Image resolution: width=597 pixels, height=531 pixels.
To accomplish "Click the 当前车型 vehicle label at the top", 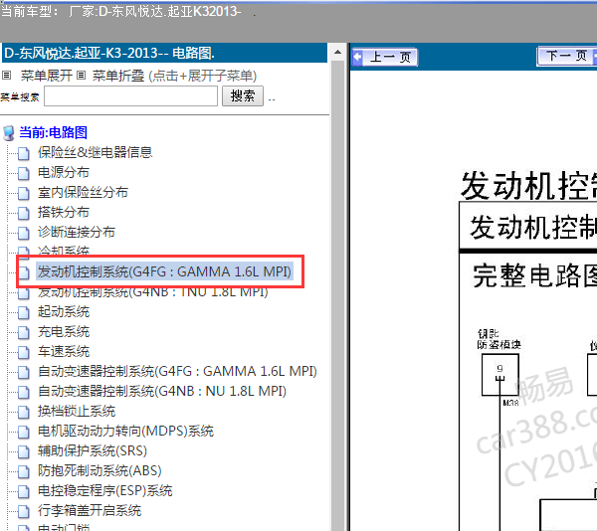I will coord(121,11).
